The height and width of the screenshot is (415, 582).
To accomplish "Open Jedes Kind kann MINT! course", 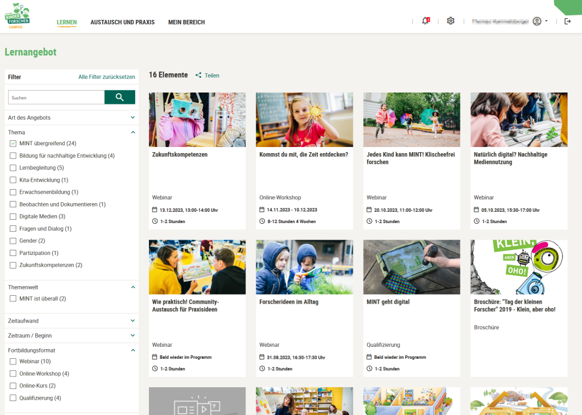I will (x=410, y=158).
